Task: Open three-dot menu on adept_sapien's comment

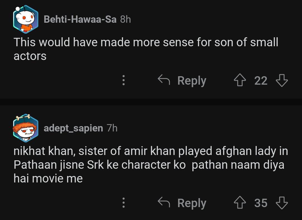Action: click(x=123, y=203)
